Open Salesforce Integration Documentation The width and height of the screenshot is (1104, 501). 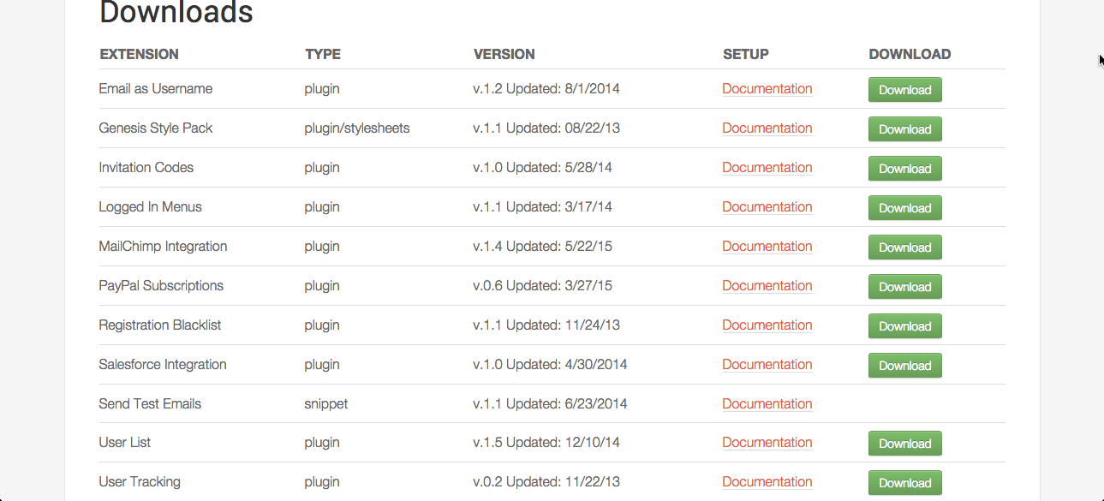767,365
